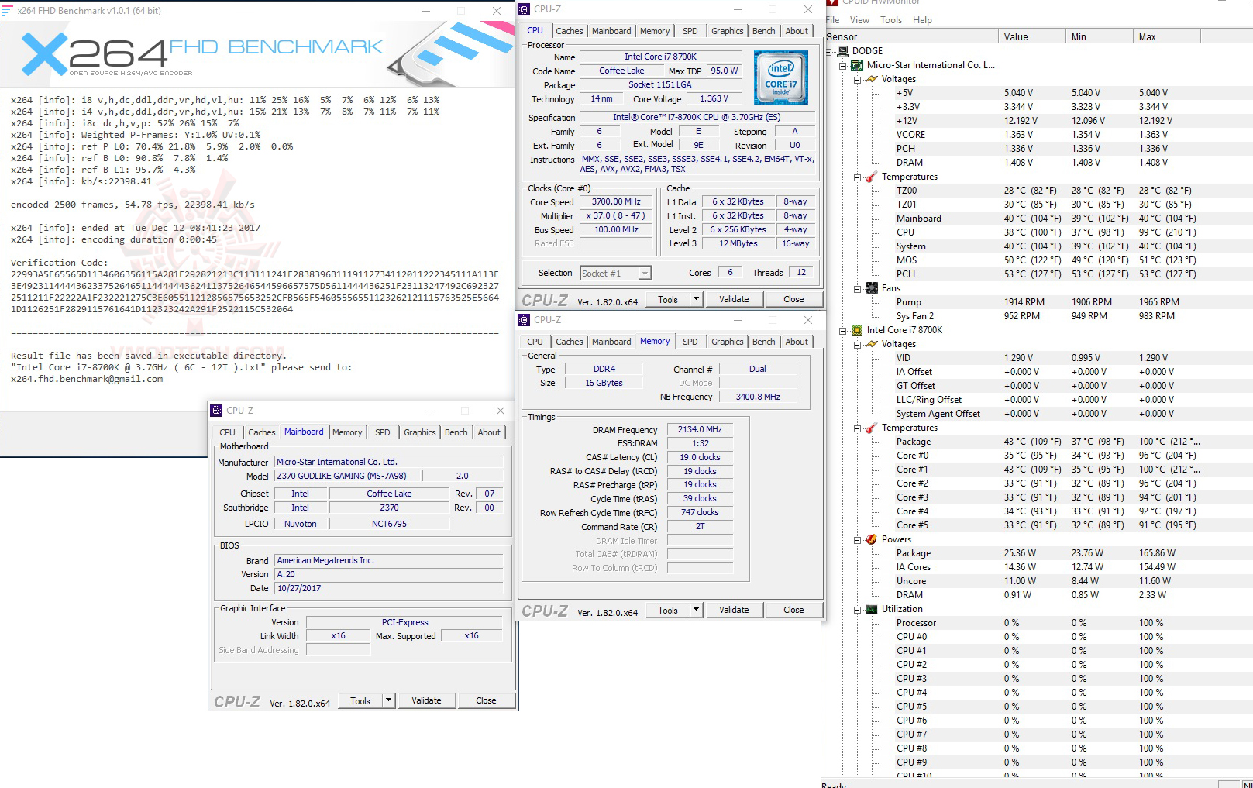Open the Socket #1 selection dropdown
The image size is (1253, 788).
644,273
